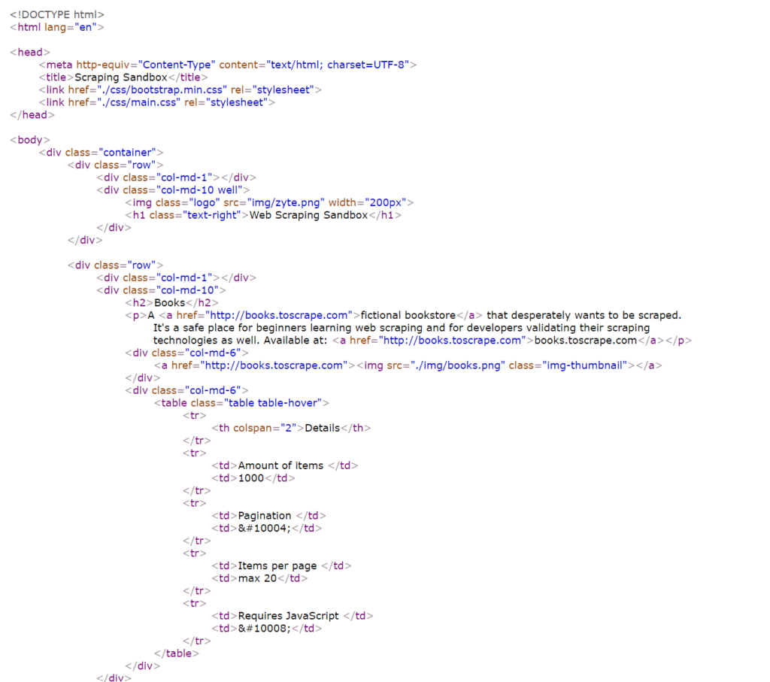The height and width of the screenshot is (682, 770).
Task: Click the '&#10008;' entity code
Action: [264, 628]
